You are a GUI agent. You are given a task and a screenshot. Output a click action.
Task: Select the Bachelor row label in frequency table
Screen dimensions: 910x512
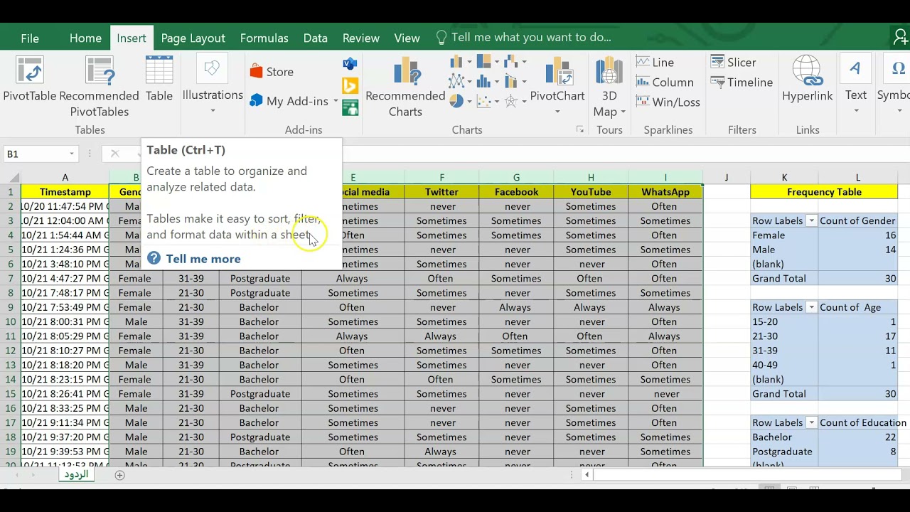pos(784,437)
